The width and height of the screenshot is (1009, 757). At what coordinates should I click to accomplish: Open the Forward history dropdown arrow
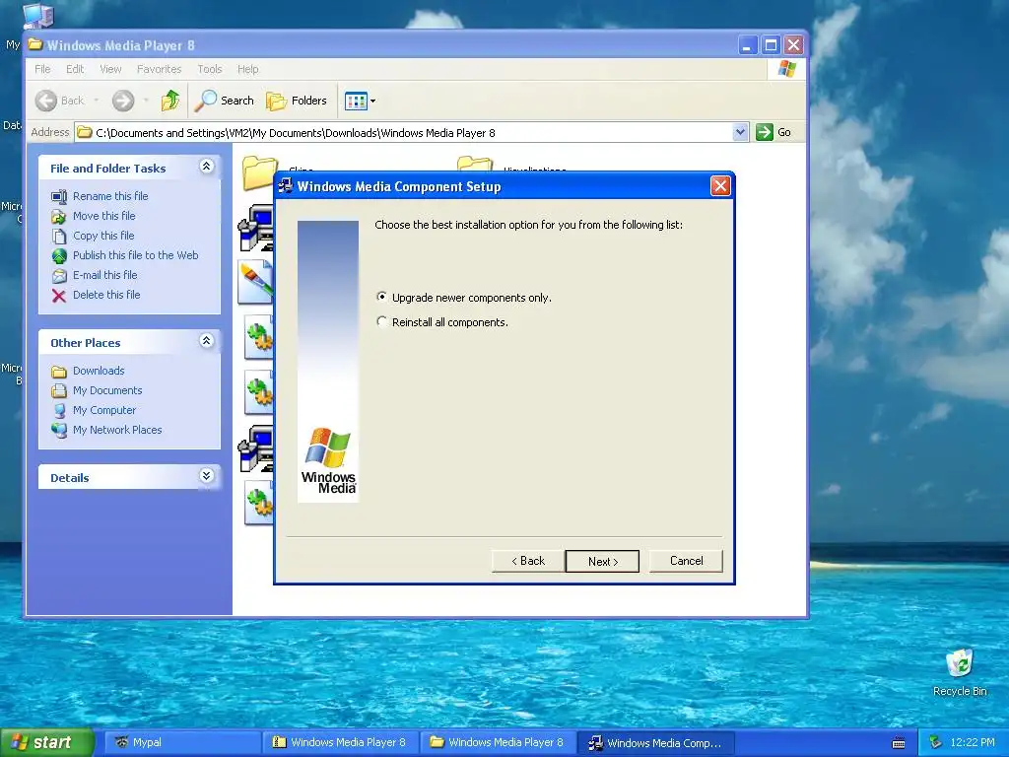point(146,101)
